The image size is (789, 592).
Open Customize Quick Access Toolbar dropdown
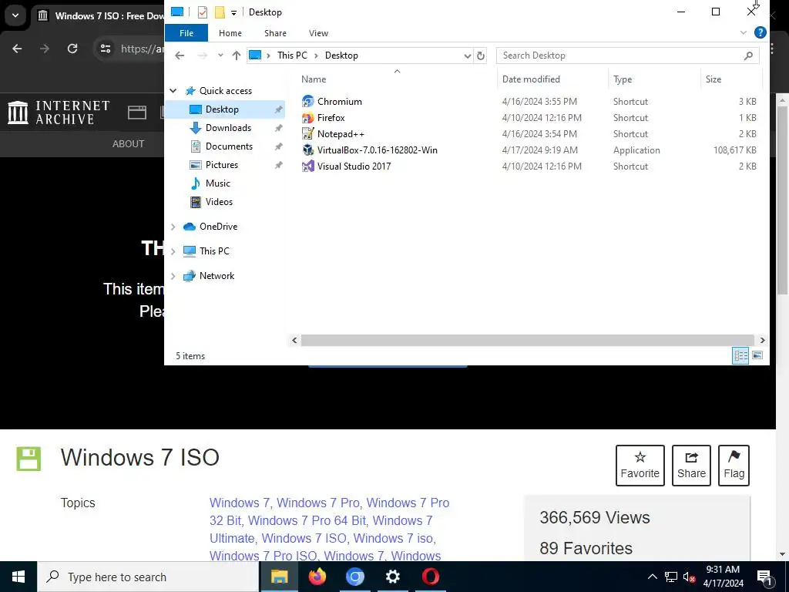(x=233, y=12)
